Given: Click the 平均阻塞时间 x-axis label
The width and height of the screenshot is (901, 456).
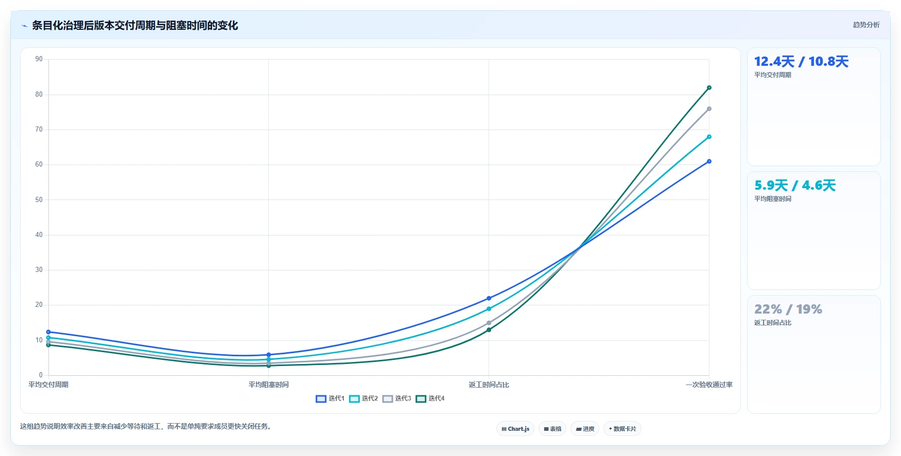Looking at the screenshot, I should (x=269, y=385).
